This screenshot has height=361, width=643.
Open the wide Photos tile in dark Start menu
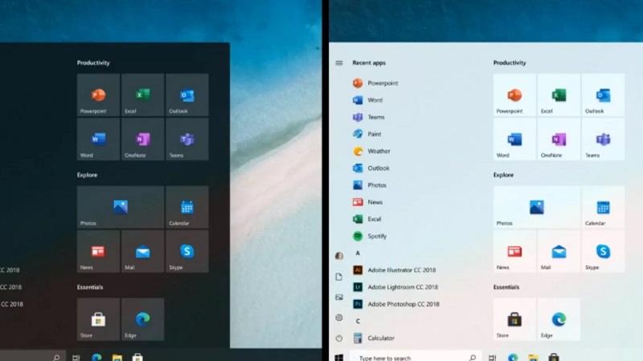tap(120, 208)
